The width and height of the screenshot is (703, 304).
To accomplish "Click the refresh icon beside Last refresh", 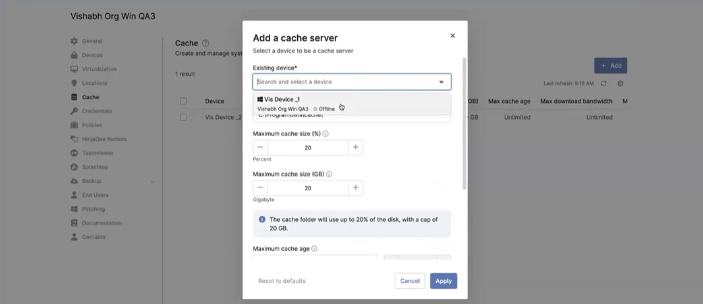I will pyautogui.click(x=604, y=84).
